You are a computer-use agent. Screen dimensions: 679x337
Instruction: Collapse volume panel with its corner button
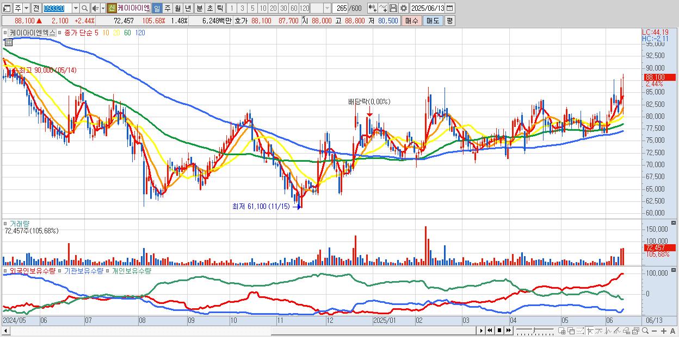(674, 223)
